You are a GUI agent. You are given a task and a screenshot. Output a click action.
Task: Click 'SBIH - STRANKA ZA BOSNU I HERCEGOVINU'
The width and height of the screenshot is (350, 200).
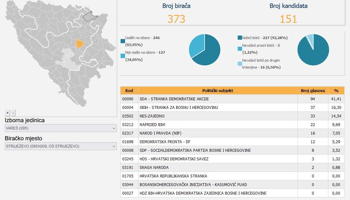point(178,108)
